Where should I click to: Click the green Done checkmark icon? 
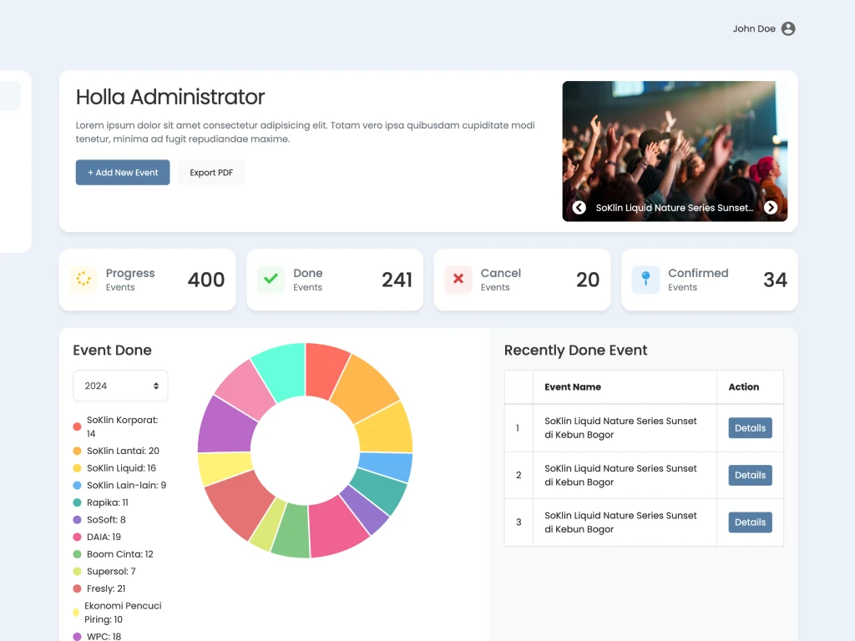point(271,280)
